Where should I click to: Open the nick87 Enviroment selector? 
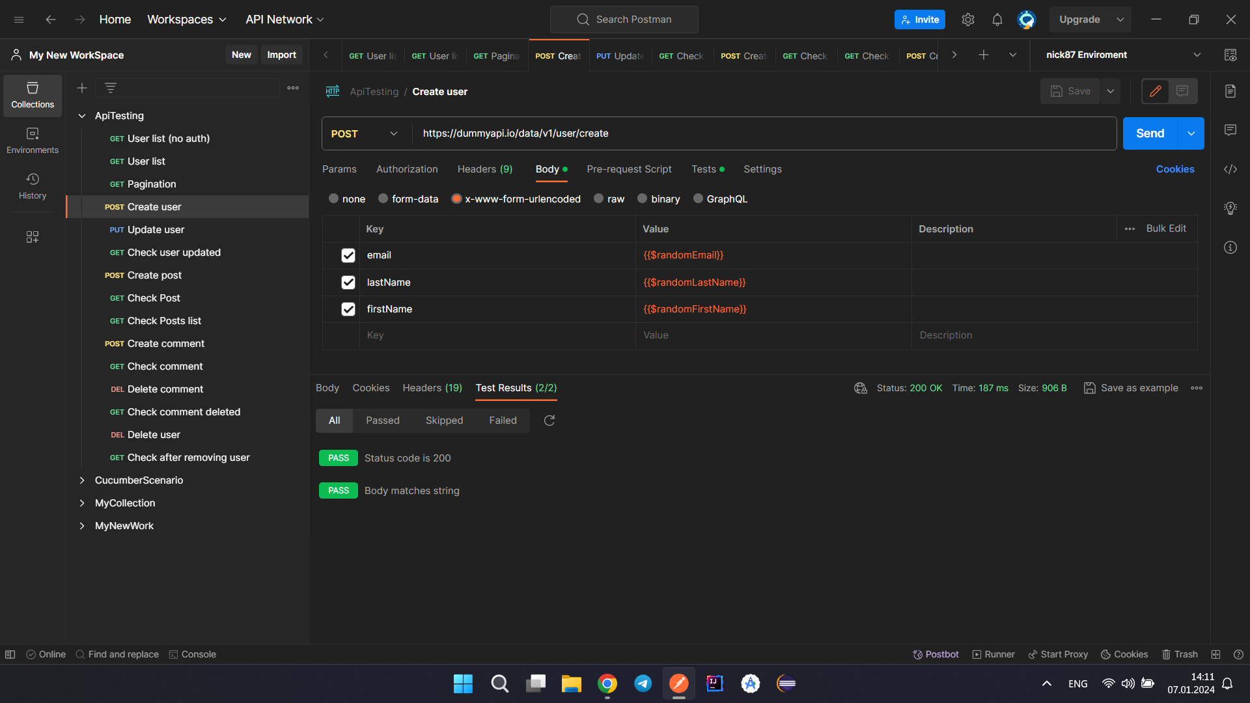[x=1122, y=55]
